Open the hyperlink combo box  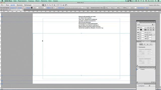coord(74,8)
